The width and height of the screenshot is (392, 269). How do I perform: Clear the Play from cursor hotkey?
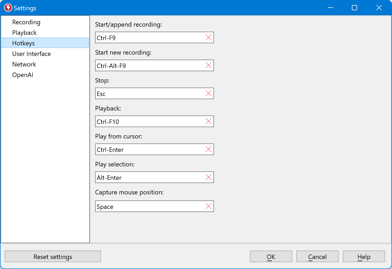(x=208, y=150)
